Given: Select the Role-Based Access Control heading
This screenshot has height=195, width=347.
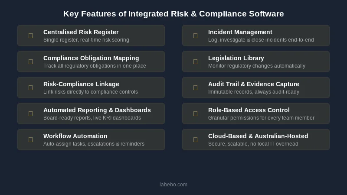Looking at the screenshot, I should [x=249, y=110].
